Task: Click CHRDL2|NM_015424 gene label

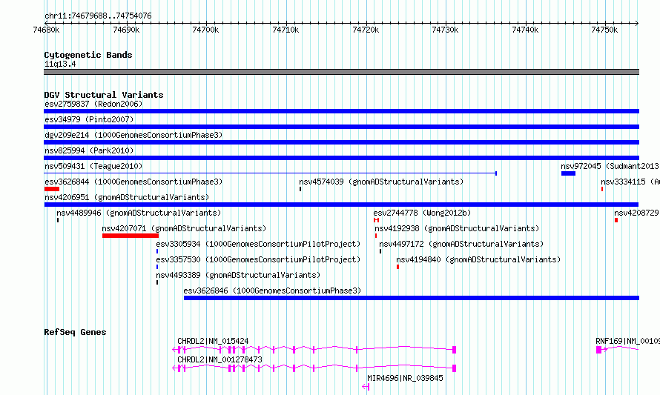Action: [213, 341]
